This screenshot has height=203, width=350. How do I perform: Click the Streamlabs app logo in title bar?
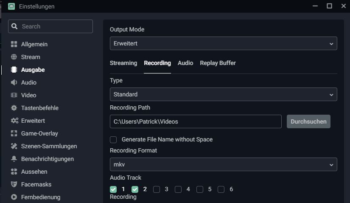tap(11, 6)
